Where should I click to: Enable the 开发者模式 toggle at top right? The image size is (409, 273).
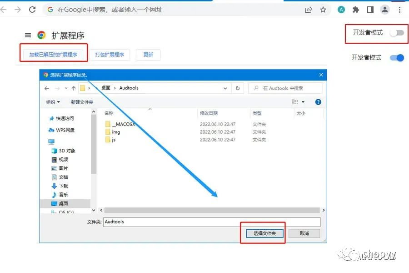(397, 33)
